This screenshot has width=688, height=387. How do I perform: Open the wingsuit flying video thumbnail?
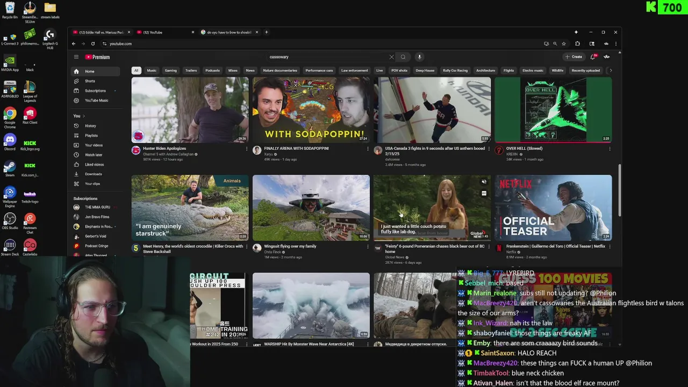pyautogui.click(x=311, y=207)
